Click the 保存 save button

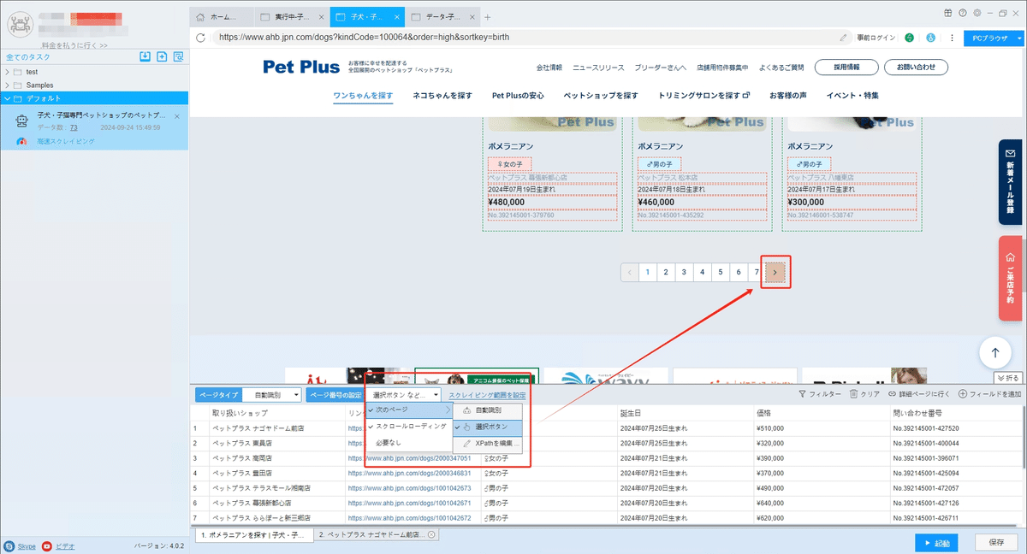996,542
